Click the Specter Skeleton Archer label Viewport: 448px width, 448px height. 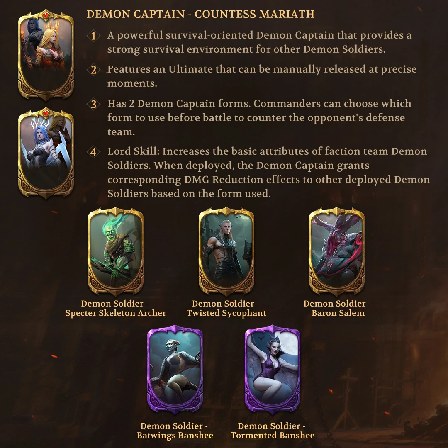[x=115, y=308]
